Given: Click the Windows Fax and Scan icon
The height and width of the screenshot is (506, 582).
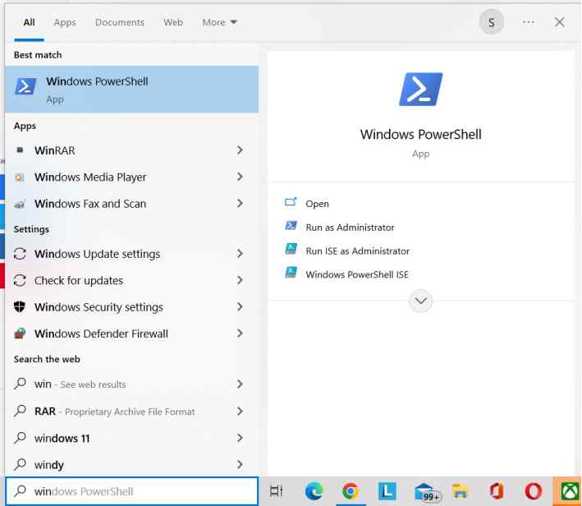Looking at the screenshot, I should 20,204.
